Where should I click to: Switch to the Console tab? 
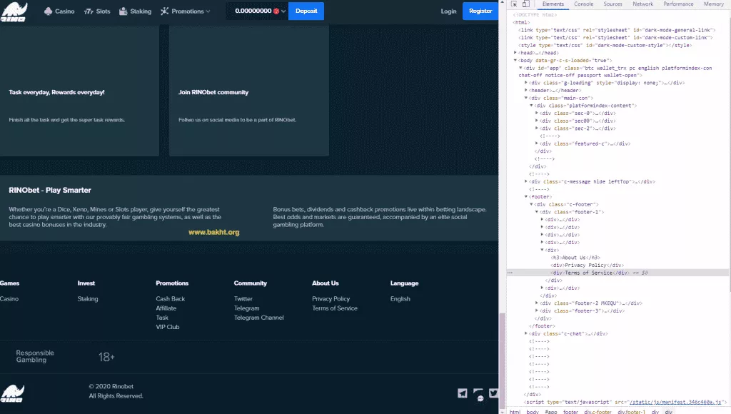[x=583, y=4]
